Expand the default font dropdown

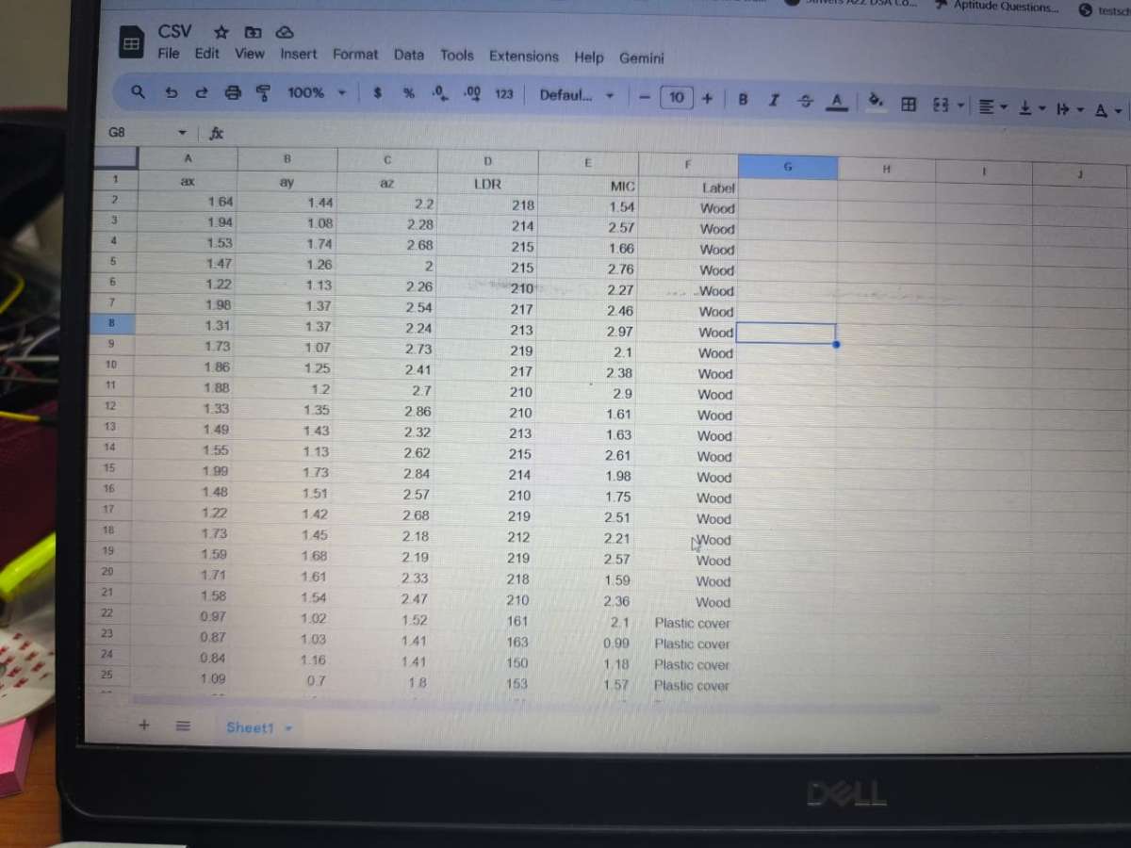(x=576, y=95)
